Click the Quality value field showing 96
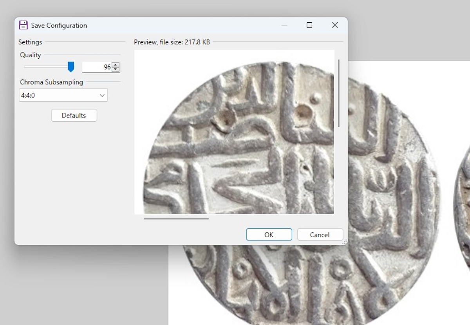470x325 pixels. click(x=97, y=67)
